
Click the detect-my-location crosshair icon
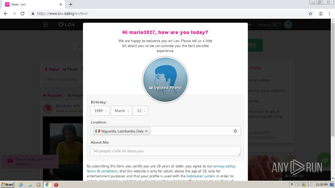tap(235, 131)
